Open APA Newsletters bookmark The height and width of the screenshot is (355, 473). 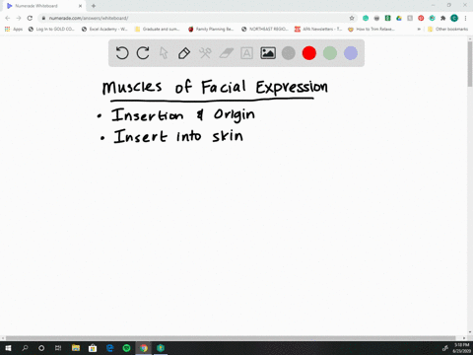(318, 29)
